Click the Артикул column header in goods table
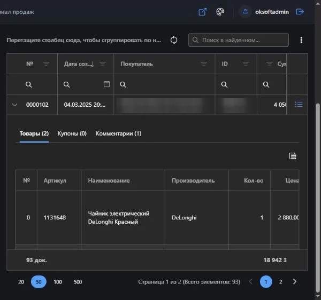 point(55,180)
